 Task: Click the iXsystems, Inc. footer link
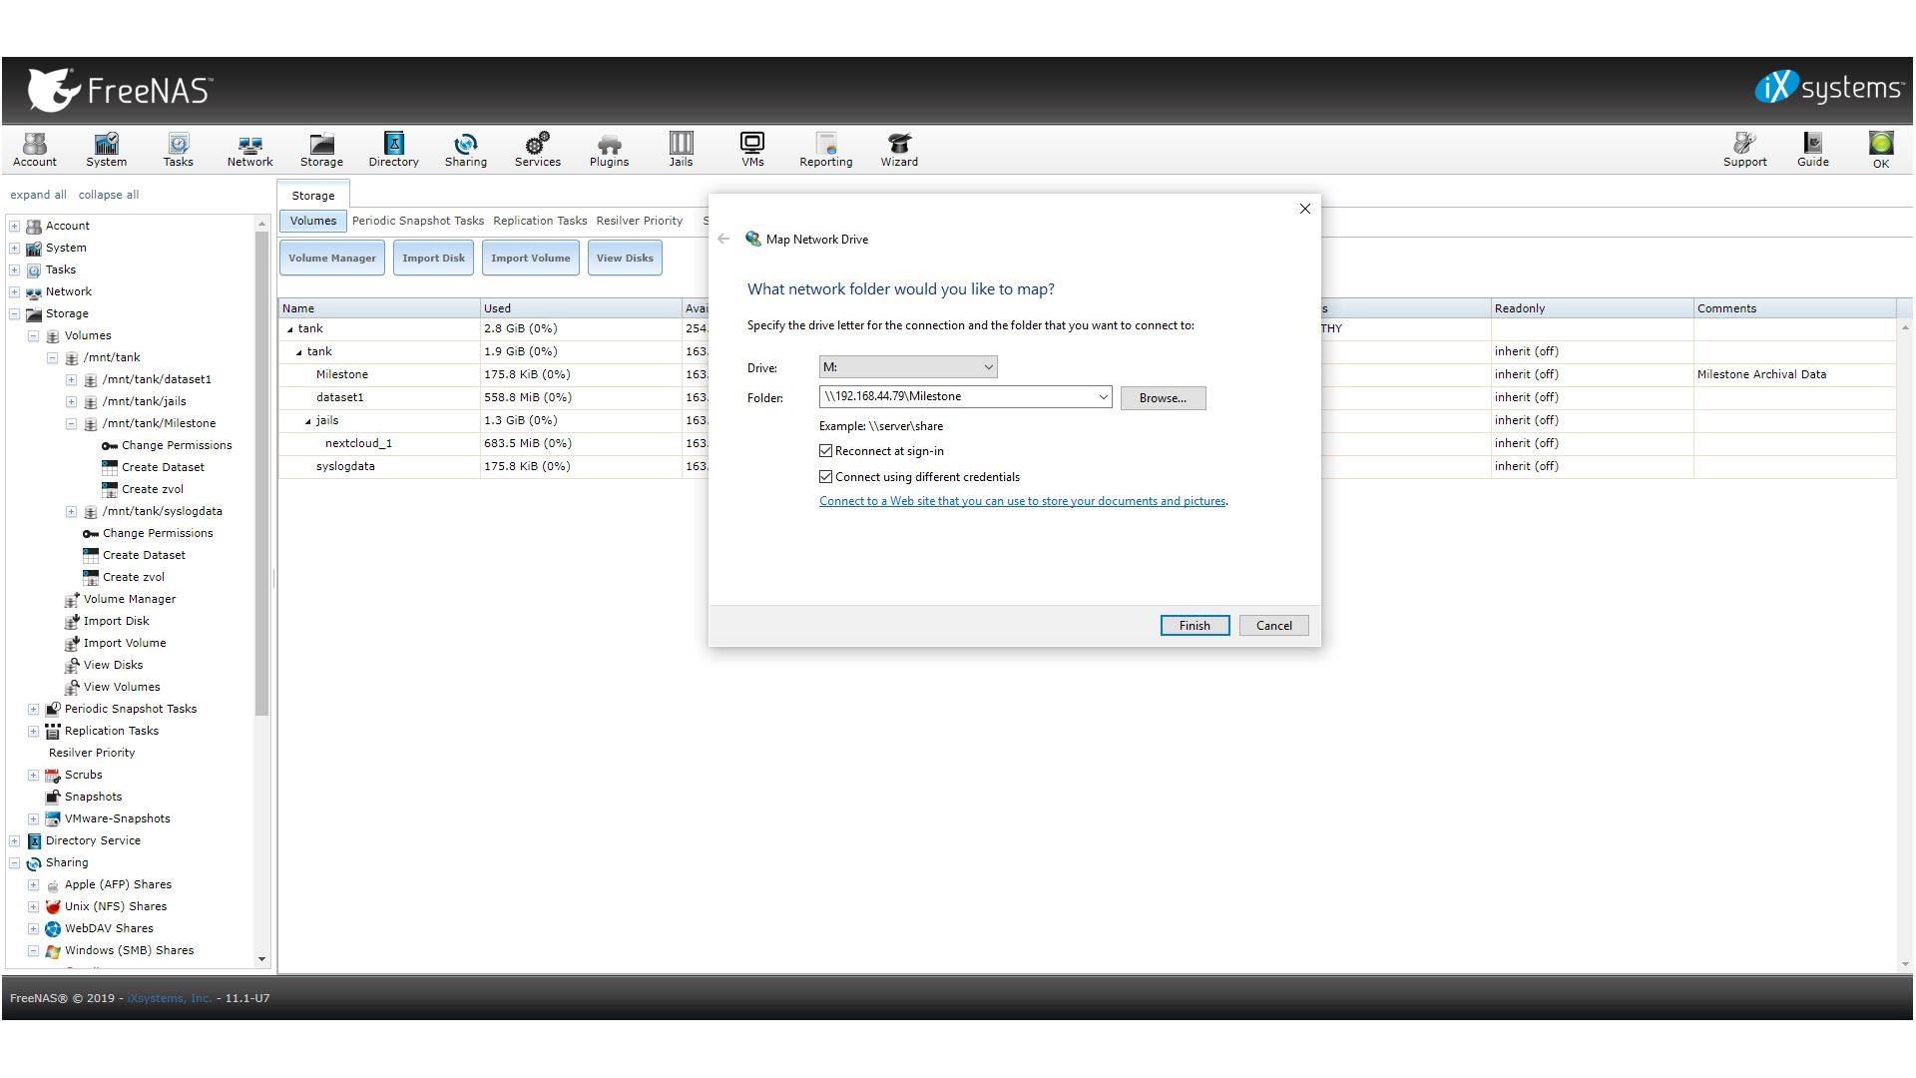pyautogui.click(x=170, y=998)
